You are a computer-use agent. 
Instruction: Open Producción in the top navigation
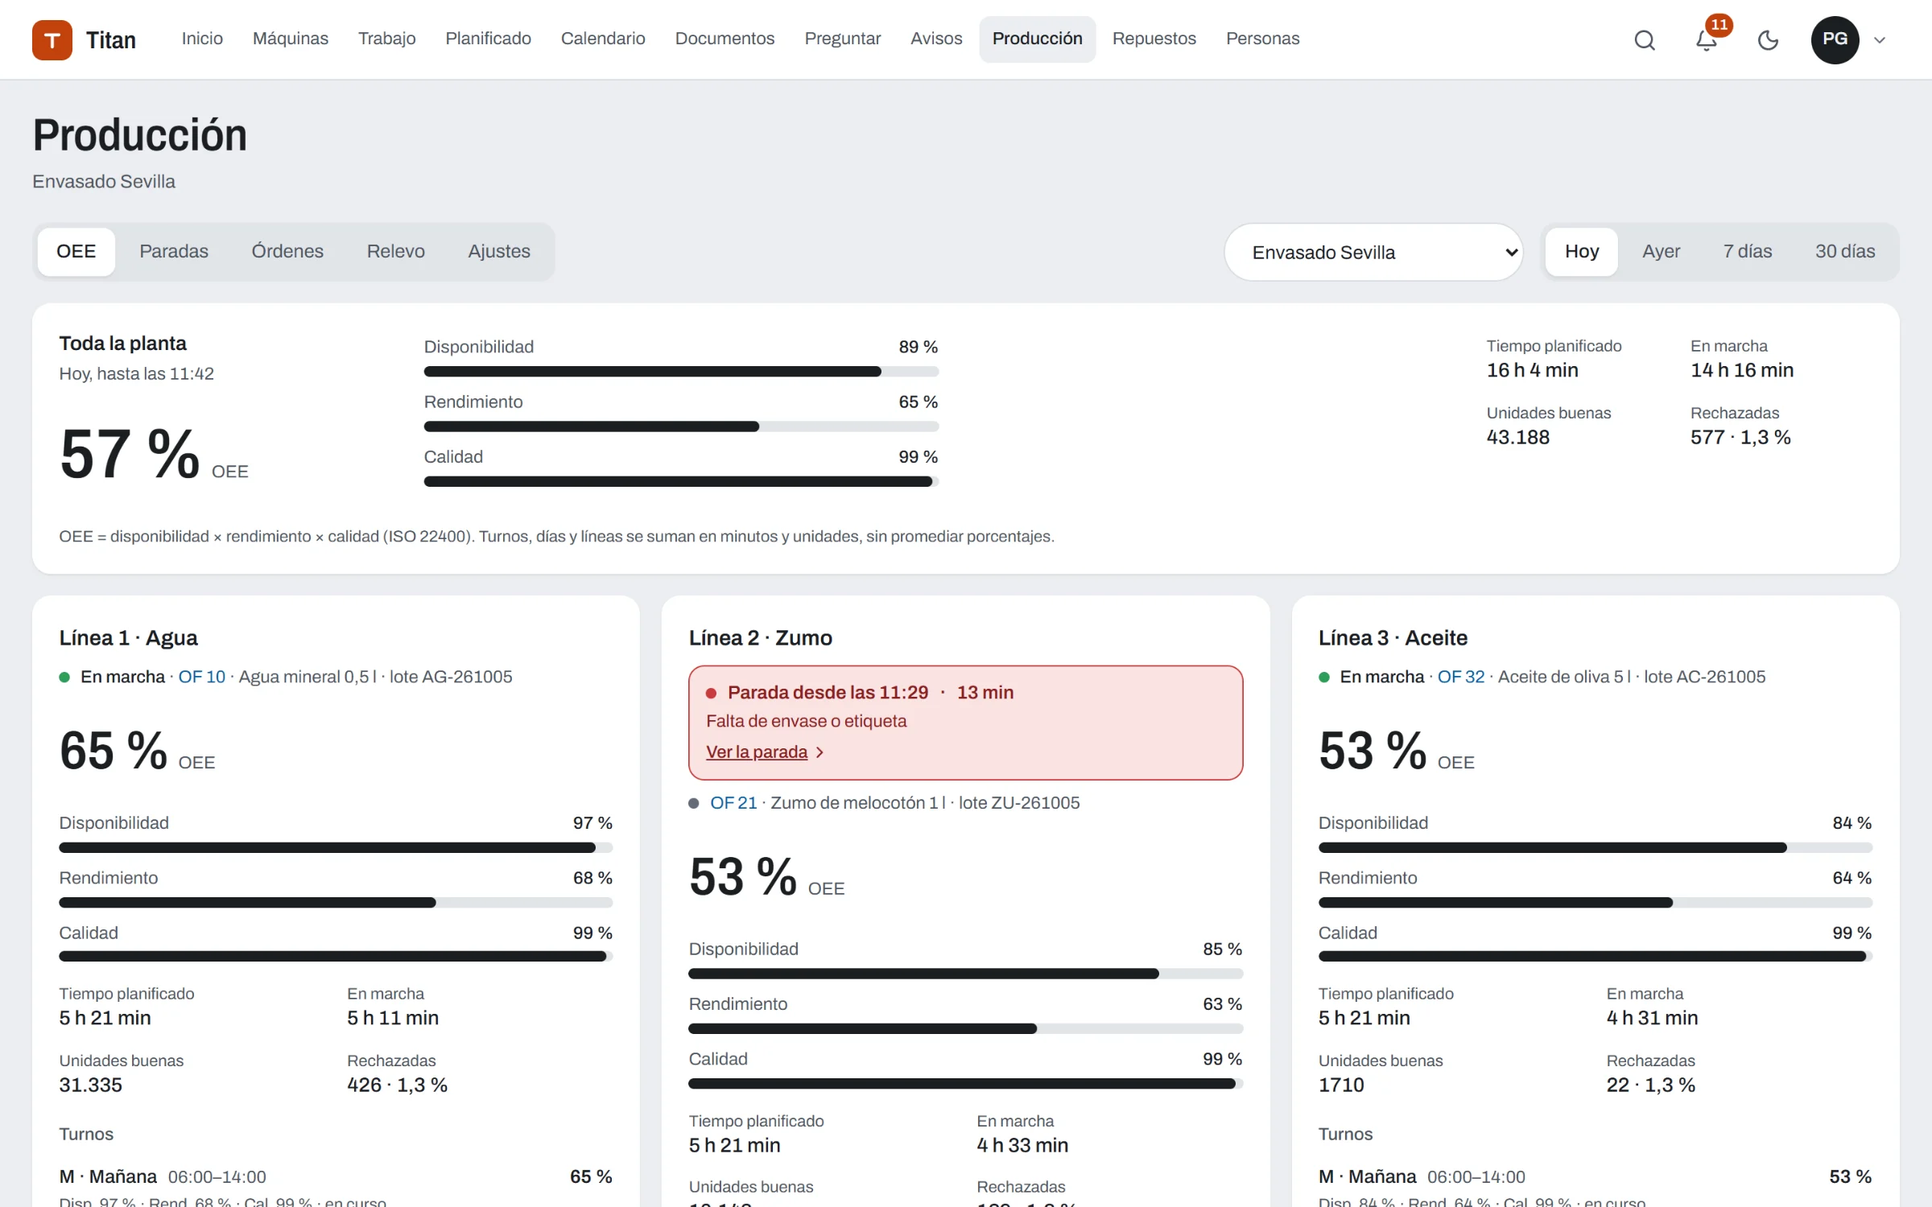click(x=1037, y=39)
